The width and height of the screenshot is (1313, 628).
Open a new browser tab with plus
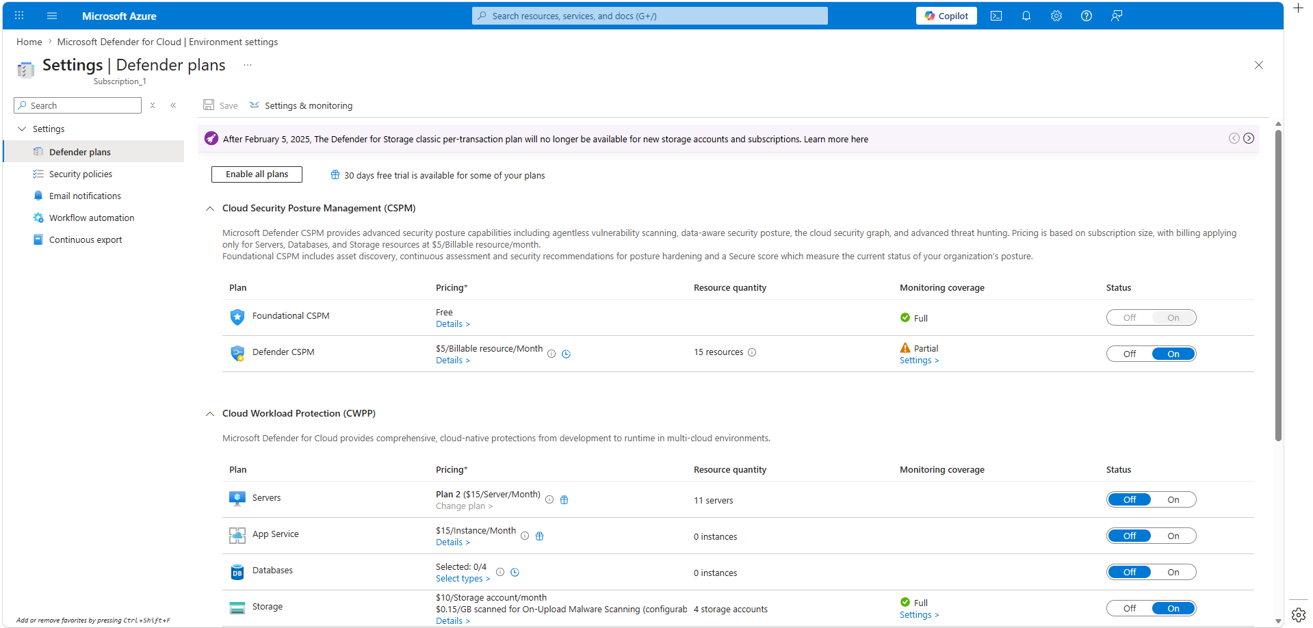tap(1298, 8)
